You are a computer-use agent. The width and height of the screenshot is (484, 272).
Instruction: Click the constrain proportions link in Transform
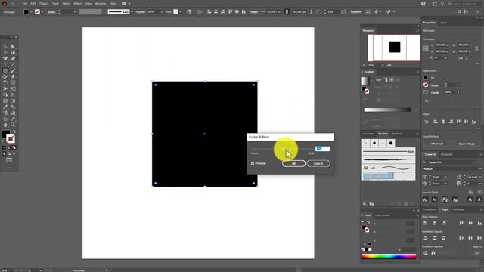pos(476,48)
